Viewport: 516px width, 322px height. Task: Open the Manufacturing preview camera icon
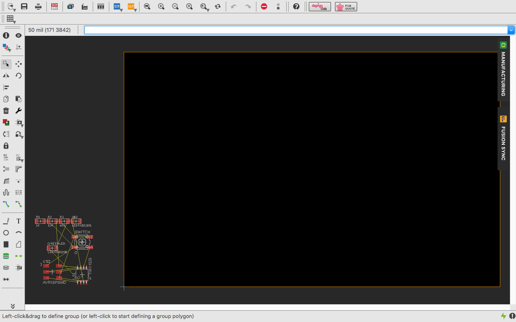point(71,6)
